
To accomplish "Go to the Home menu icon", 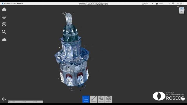I will [x=4, y=9].
